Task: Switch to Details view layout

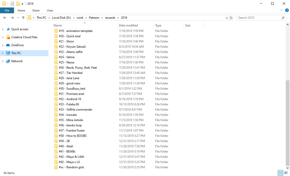Action: point(280,173)
